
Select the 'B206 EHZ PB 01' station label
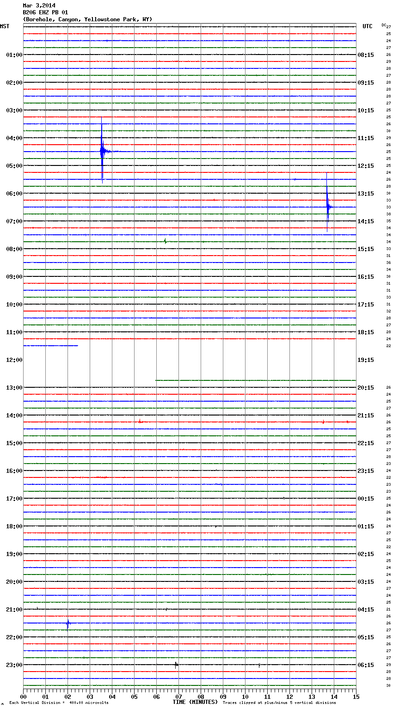[45, 12]
